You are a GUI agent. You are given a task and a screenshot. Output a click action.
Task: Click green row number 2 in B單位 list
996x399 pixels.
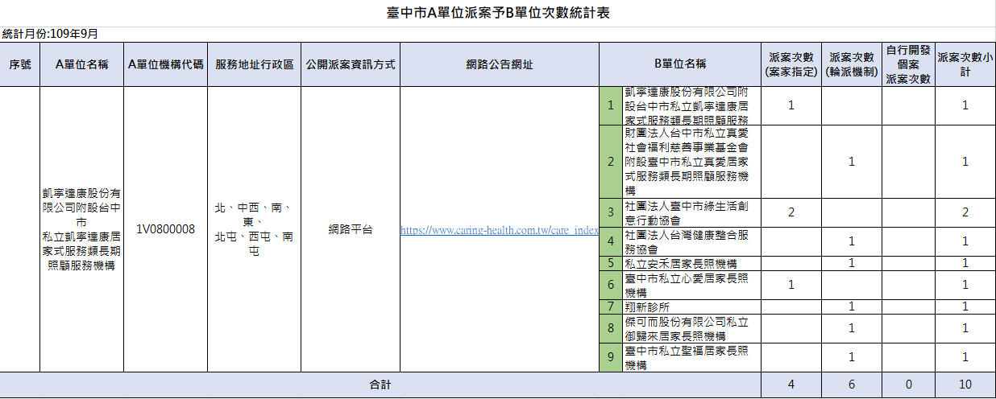611,161
